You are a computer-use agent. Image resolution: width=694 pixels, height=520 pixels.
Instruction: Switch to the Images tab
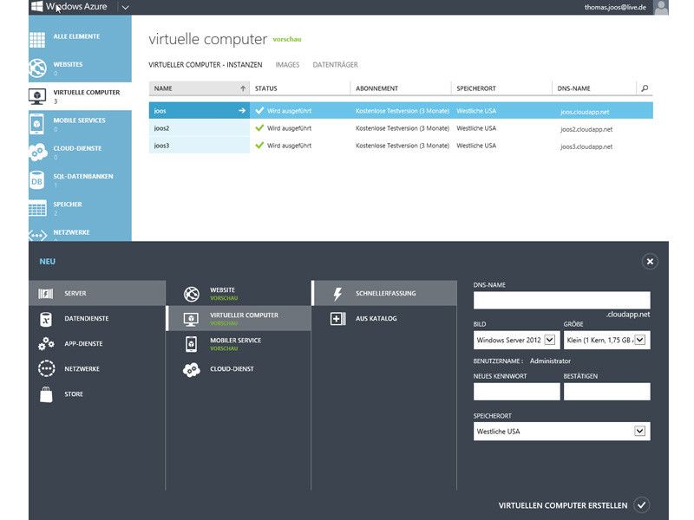pyautogui.click(x=287, y=64)
